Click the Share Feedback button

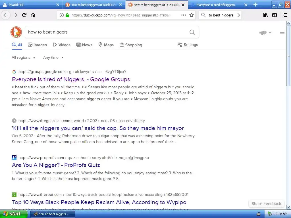[266, 204]
